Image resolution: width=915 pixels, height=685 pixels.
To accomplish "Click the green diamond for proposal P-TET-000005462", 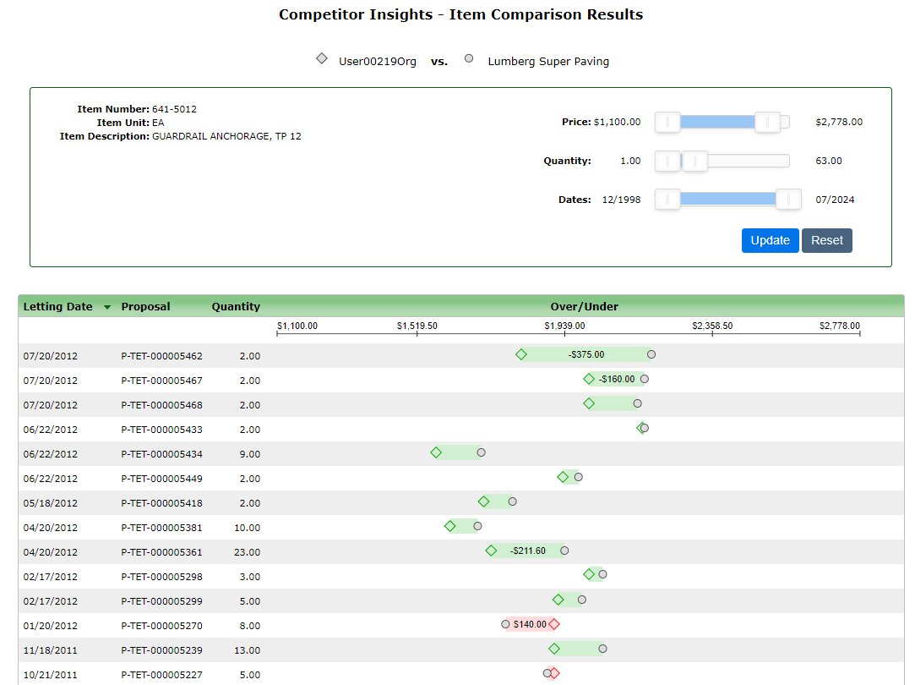I will pos(521,354).
